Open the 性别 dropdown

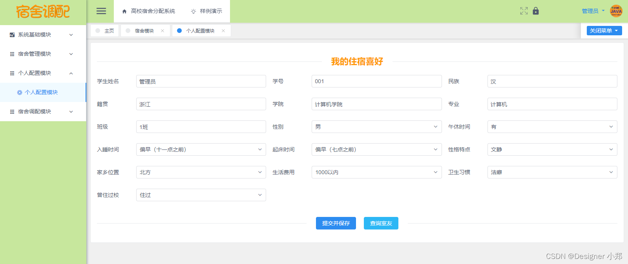point(376,127)
